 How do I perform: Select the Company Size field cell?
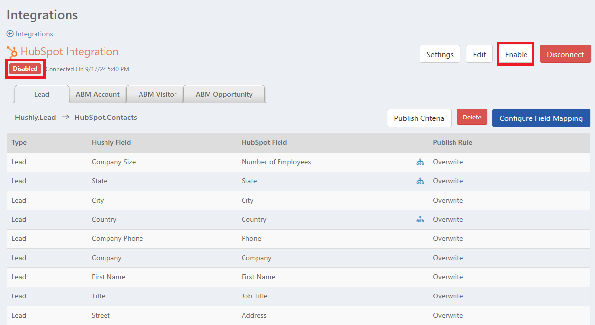tap(113, 162)
